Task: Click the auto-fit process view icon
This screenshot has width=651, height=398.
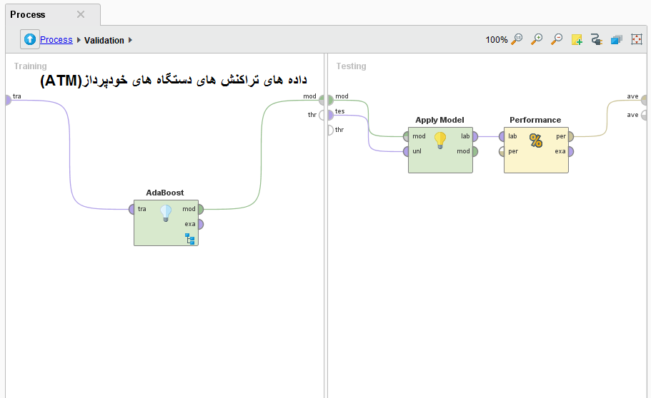Action: [x=637, y=40]
